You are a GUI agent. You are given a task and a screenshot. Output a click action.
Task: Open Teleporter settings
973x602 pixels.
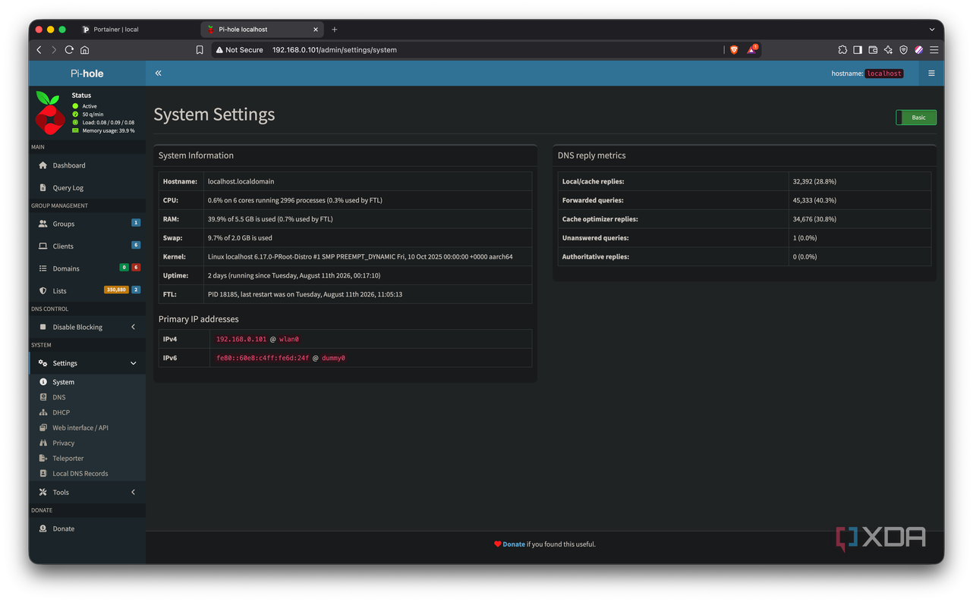point(68,458)
